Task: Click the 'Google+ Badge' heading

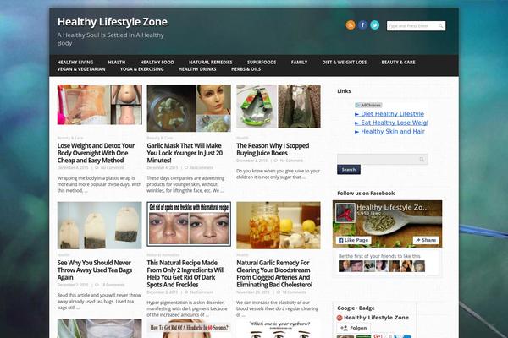Action: [356, 308]
